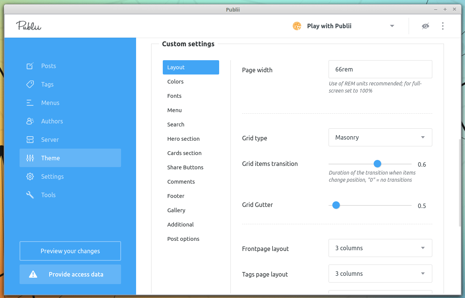Click the Frontpage layout label
Screen dimensions: 465x298
pyautogui.click(x=265, y=249)
